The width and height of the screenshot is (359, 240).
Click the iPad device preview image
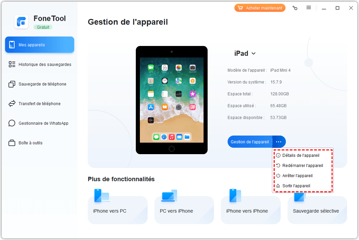click(x=172, y=100)
